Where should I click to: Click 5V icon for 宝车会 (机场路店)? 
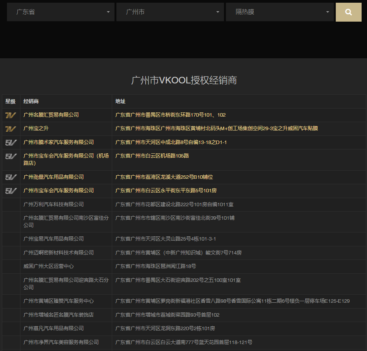(x=11, y=156)
